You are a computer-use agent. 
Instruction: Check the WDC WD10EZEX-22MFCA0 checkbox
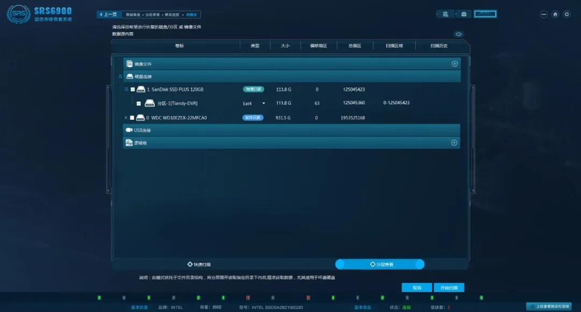click(x=132, y=118)
